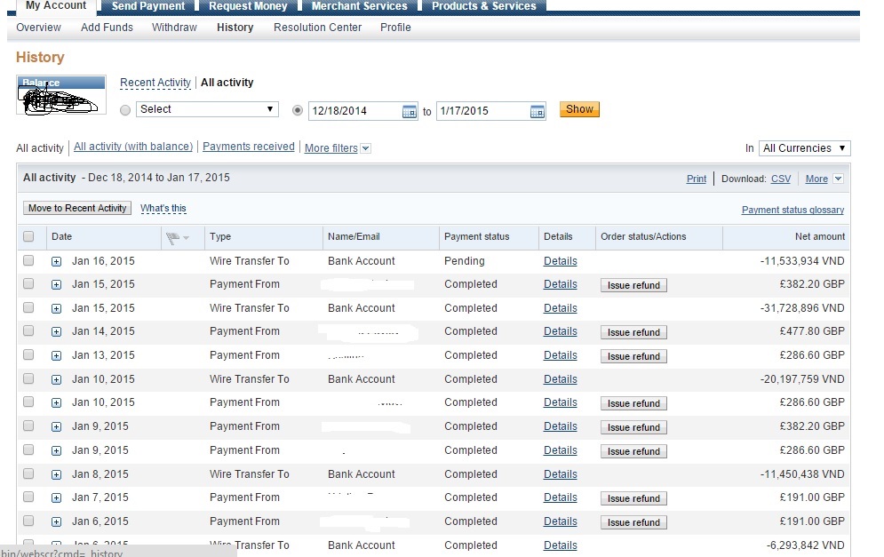Check the Jan 16, 2015 Pending transfer row
Viewport: 884px width, 557px height.
click(x=28, y=260)
